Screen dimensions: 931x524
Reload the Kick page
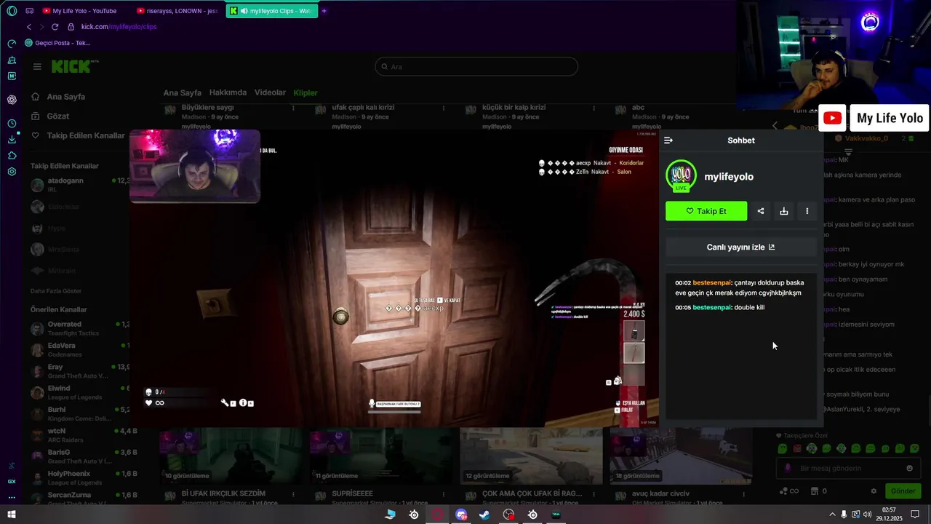click(x=55, y=27)
